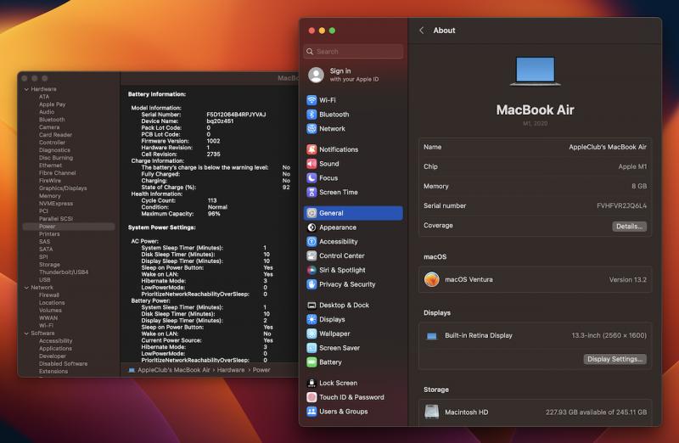Collapse the Network tree section

click(x=26, y=288)
